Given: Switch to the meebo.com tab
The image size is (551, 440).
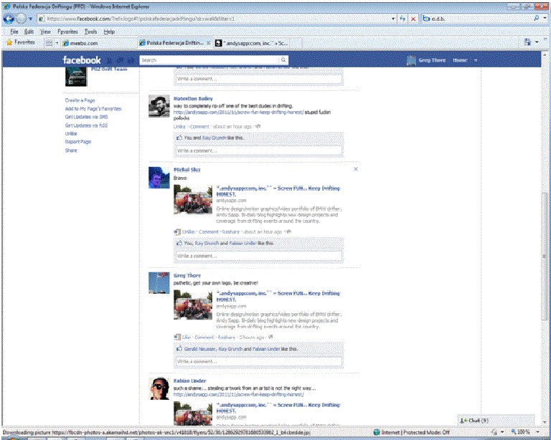Looking at the screenshot, I should tap(99, 43).
